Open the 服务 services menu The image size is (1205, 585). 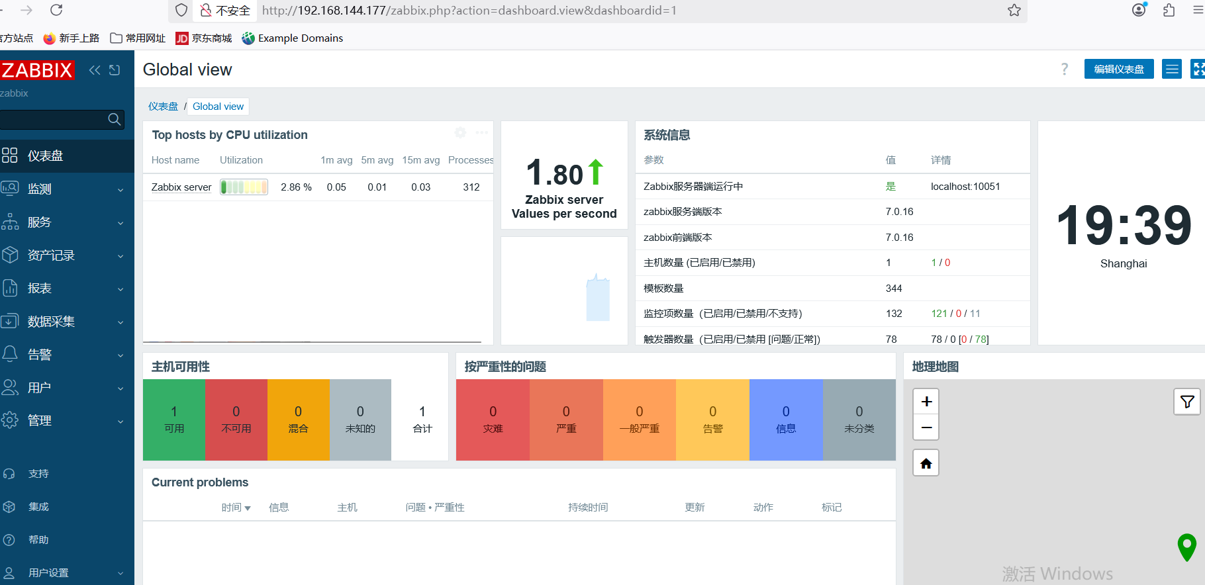click(x=66, y=222)
